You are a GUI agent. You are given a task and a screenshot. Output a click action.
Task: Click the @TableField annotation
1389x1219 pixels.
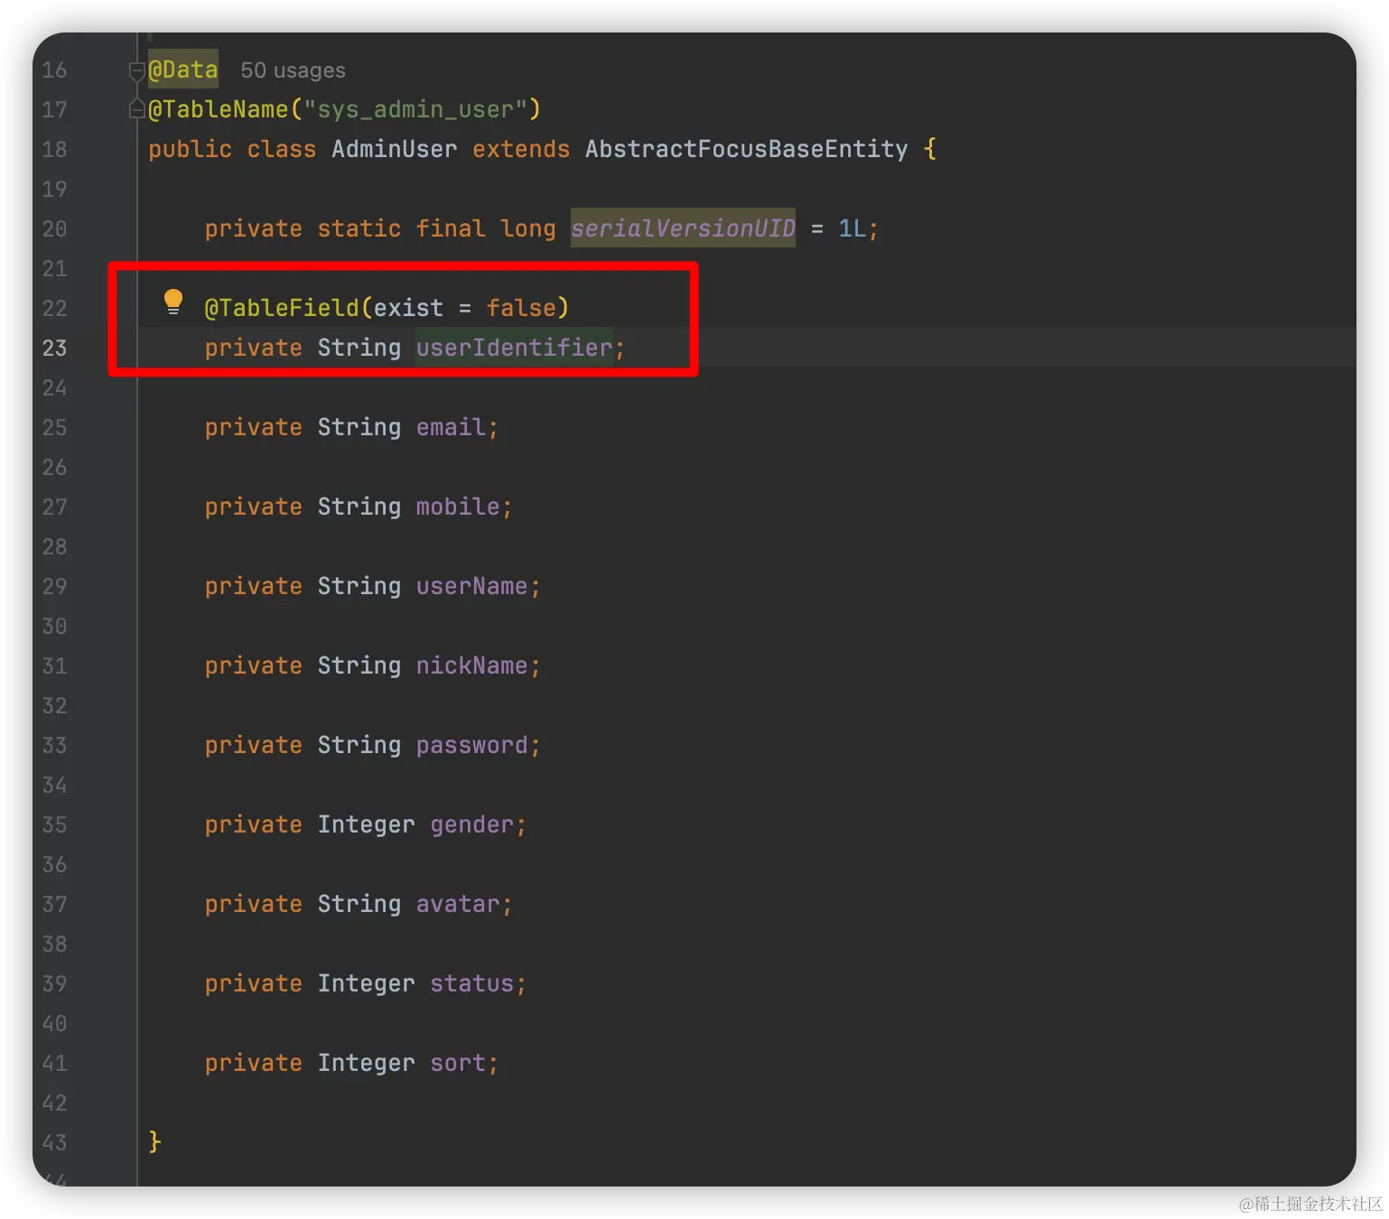282,308
